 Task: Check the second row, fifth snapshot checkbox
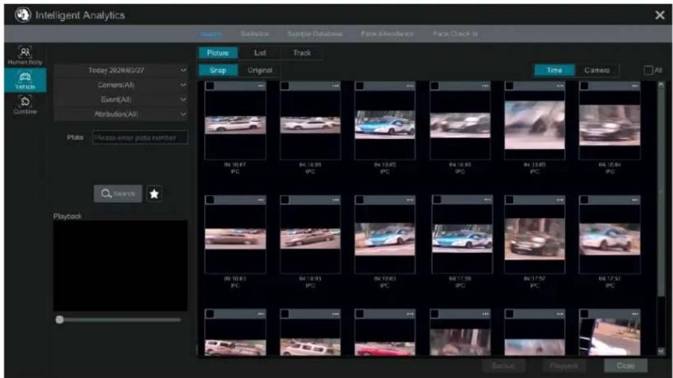pyautogui.click(x=510, y=200)
